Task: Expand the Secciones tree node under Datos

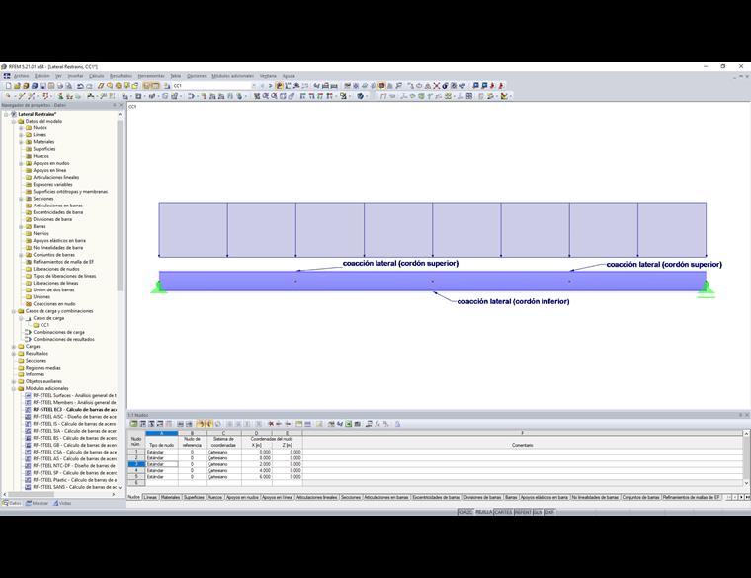Action: point(21,199)
